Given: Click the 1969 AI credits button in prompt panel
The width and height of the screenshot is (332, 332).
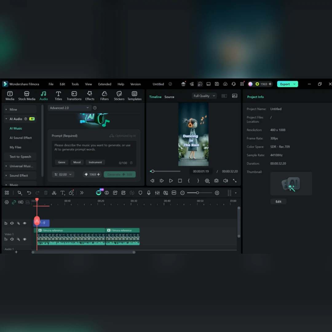Looking at the screenshot, I should pyautogui.click(x=92, y=175).
